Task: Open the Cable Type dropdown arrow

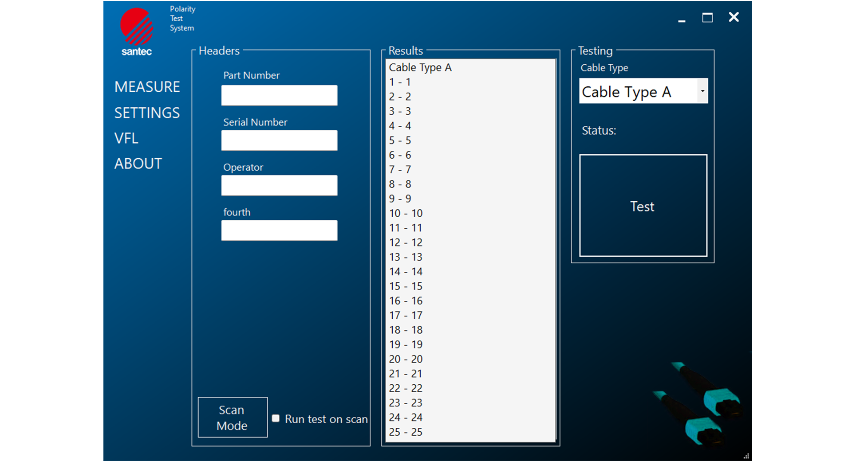Action: pyautogui.click(x=702, y=91)
